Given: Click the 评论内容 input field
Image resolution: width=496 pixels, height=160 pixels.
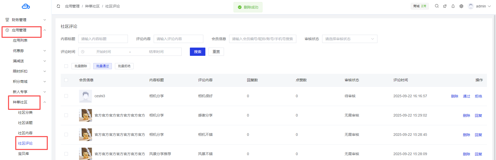Looking at the screenshot, I should coord(178,39).
